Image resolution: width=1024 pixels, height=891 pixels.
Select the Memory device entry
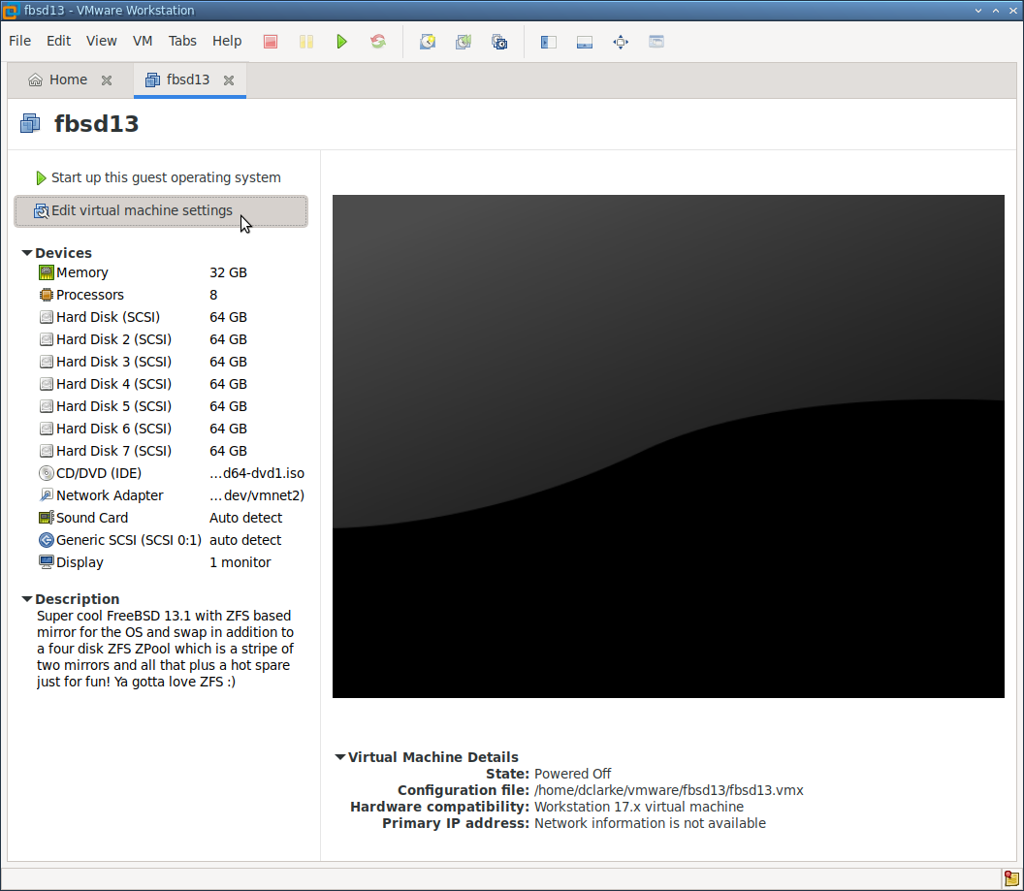(82, 272)
